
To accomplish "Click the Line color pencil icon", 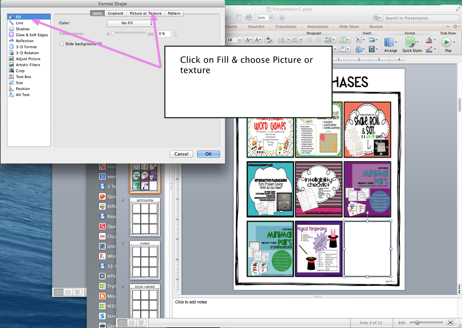I will pyautogui.click(x=429, y=49).
